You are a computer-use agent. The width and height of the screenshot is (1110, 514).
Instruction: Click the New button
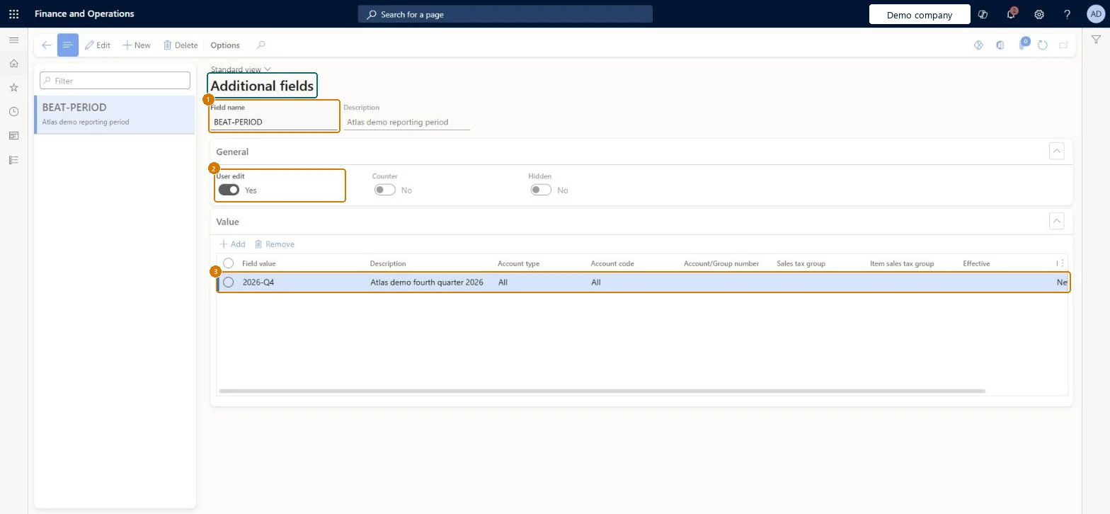[137, 45]
